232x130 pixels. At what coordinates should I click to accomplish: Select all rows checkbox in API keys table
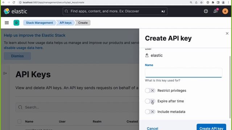tap(19, 121)
